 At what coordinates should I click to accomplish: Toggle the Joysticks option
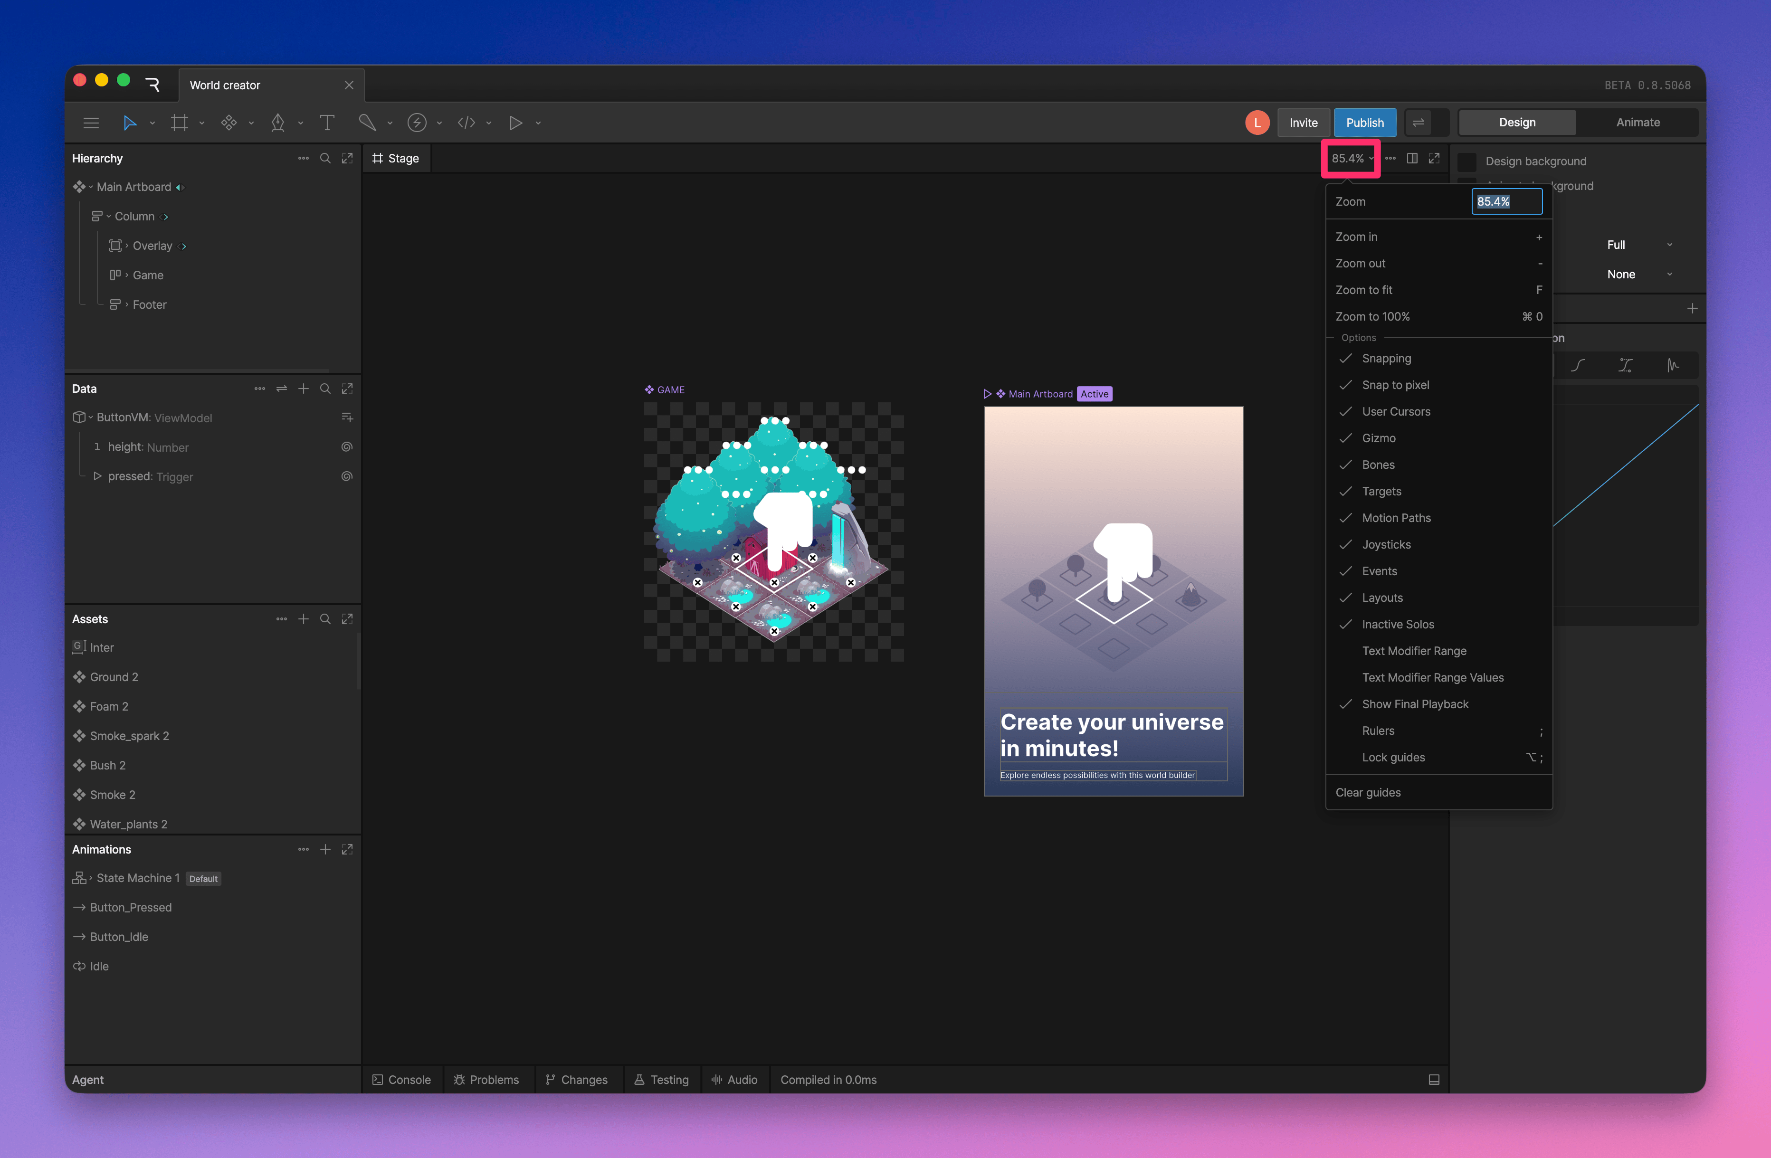1439,545
